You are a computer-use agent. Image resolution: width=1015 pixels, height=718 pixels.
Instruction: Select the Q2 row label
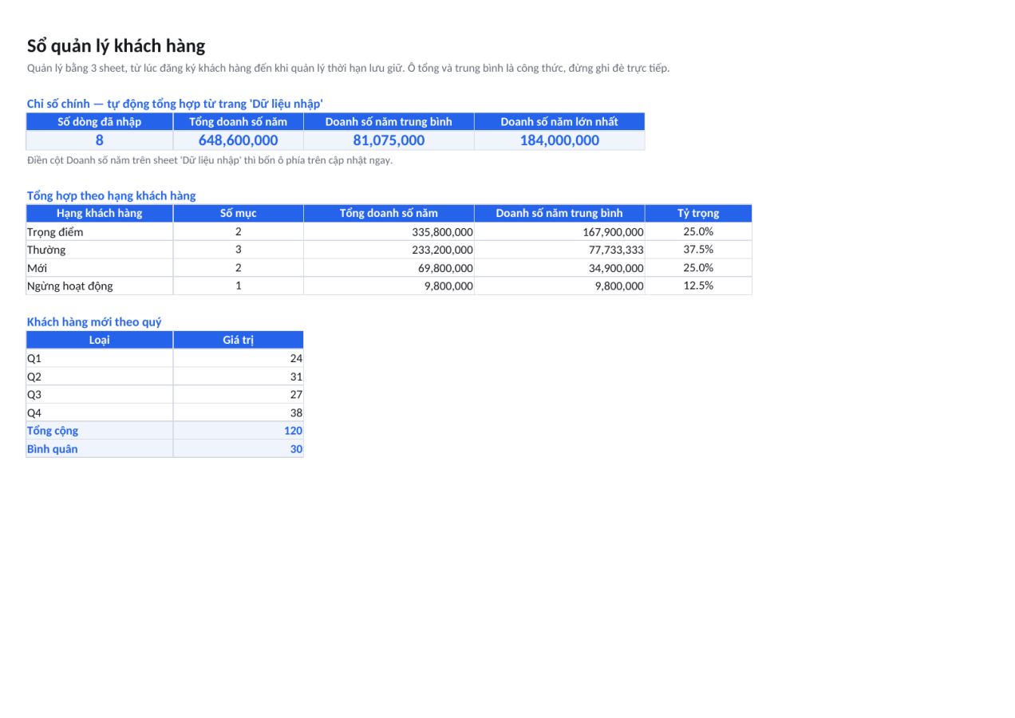100,377
